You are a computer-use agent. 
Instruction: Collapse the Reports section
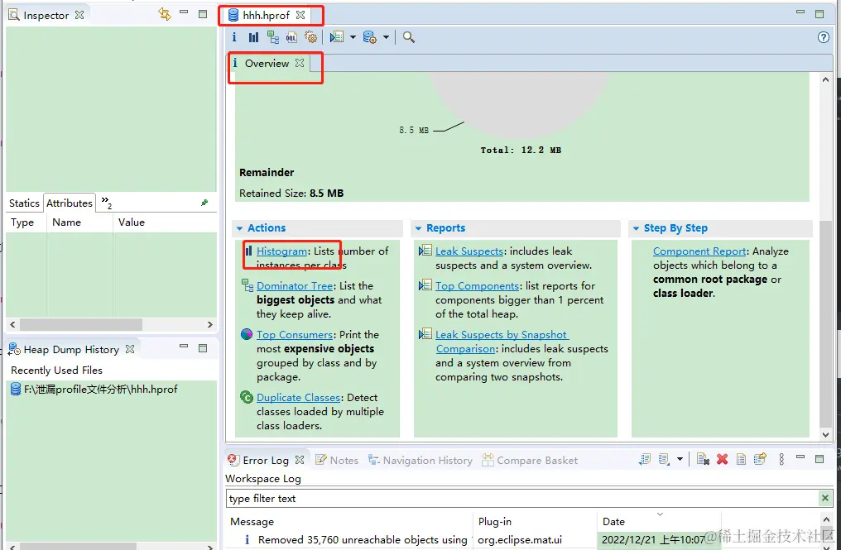coord(418,227)
